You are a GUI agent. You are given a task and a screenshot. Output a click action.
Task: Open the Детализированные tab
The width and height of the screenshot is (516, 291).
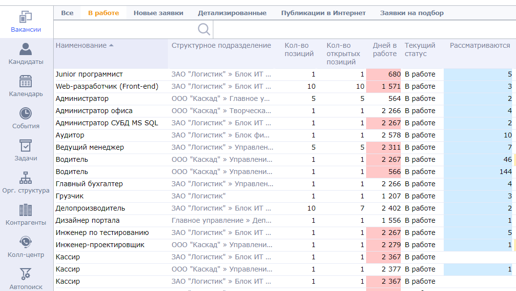(232, 13)
